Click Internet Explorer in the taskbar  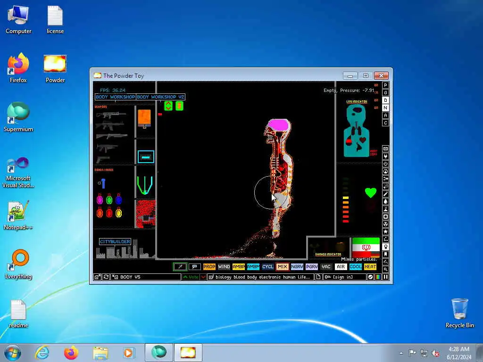coord(42,353)
